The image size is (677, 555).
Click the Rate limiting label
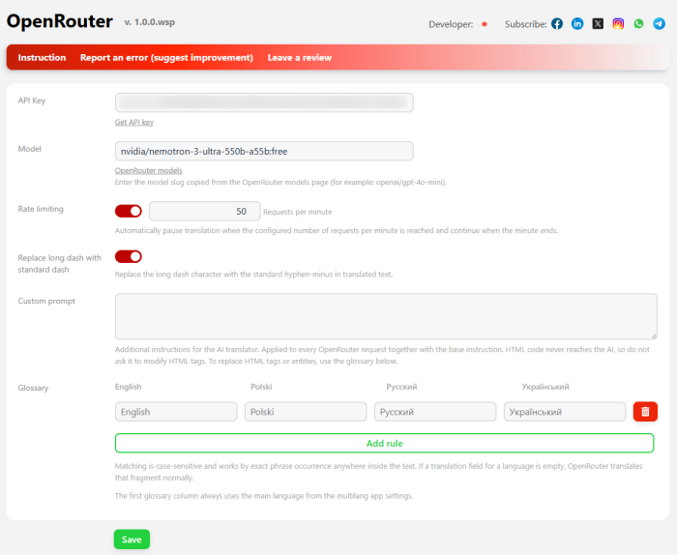41,209
